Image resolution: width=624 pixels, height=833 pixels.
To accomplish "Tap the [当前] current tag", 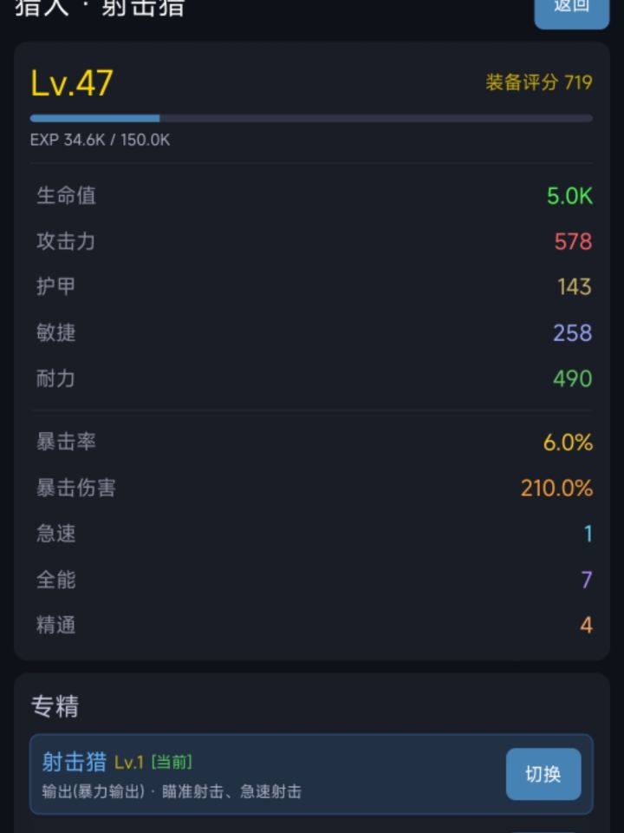I will point(172,762).
